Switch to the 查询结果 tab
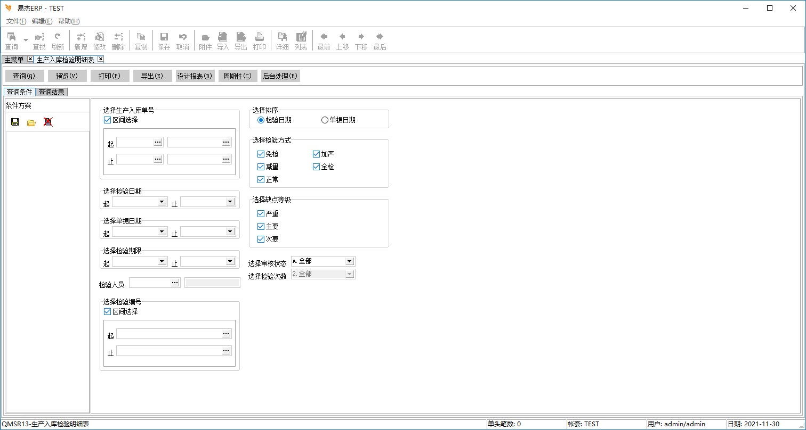 click(x=51, y=92)
